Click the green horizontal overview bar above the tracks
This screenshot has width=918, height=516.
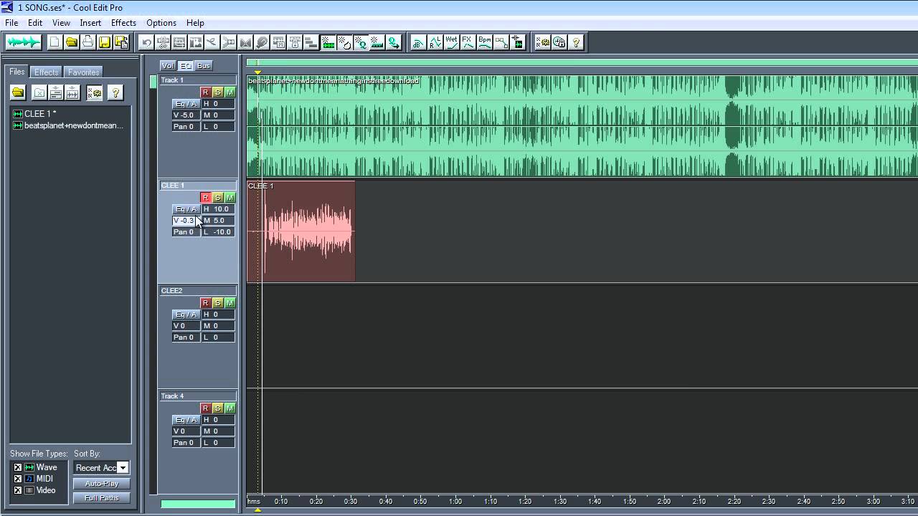[582, 63]
